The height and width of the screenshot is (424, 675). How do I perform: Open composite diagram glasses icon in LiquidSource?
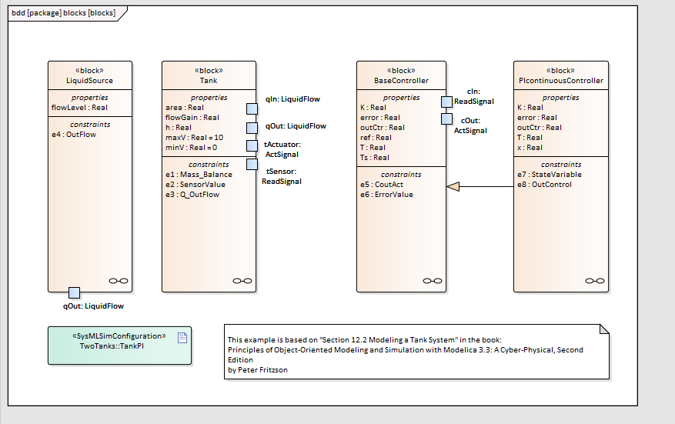click(x=119, y=281)
